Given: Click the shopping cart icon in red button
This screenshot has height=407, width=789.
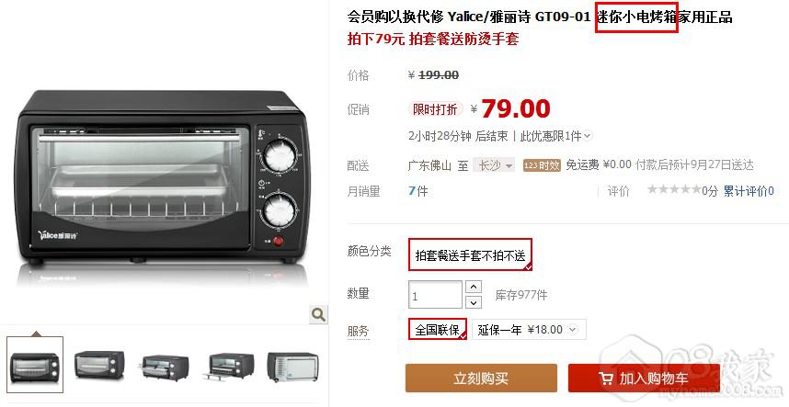Looking at the screenshot, I should coord(606,379).
